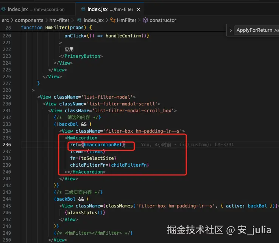Open 'src' in the breadcrumb
Viewport: 279px width, 243px height.
[5, 20]
